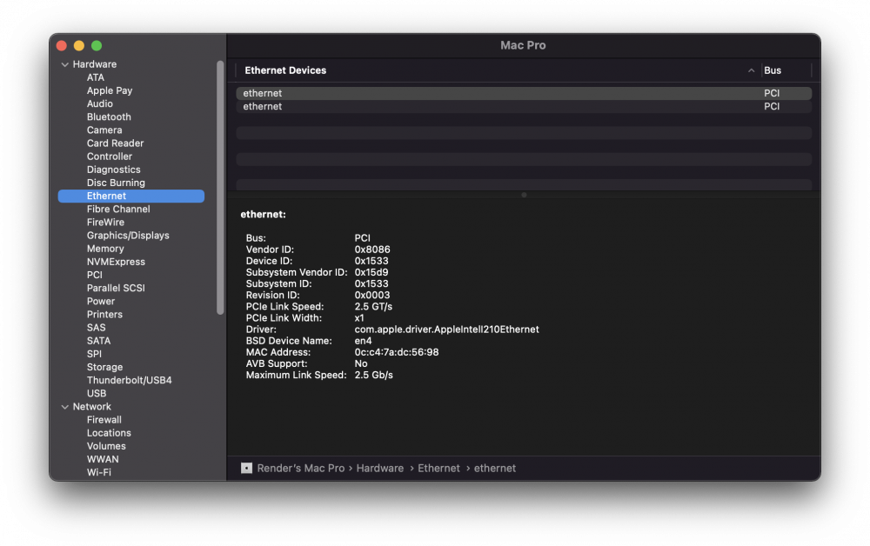
Task: Click Ethernet in the path bar
Action: click(x=438, y=469)
